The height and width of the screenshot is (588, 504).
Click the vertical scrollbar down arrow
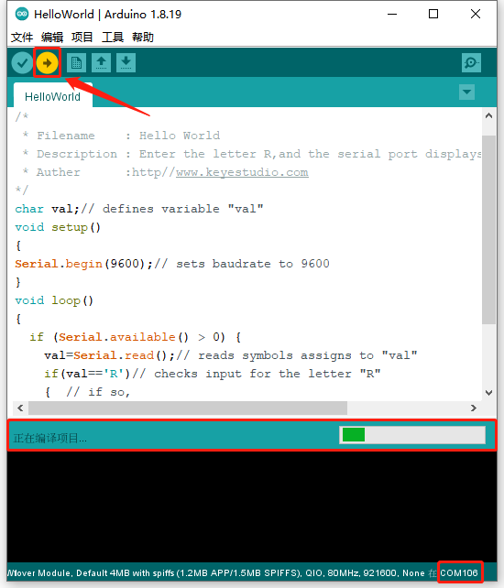tap(488, 393)
